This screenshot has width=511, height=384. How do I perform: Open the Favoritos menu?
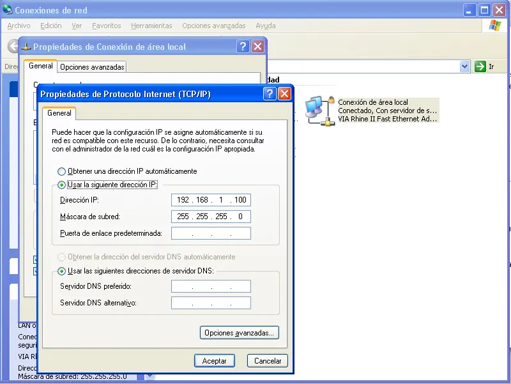[x=106, y=26]
